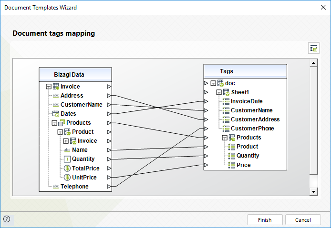Collapse the Products collection in Bizagi Data
Viewport: 331px width, 228px height.
point(54,123)
